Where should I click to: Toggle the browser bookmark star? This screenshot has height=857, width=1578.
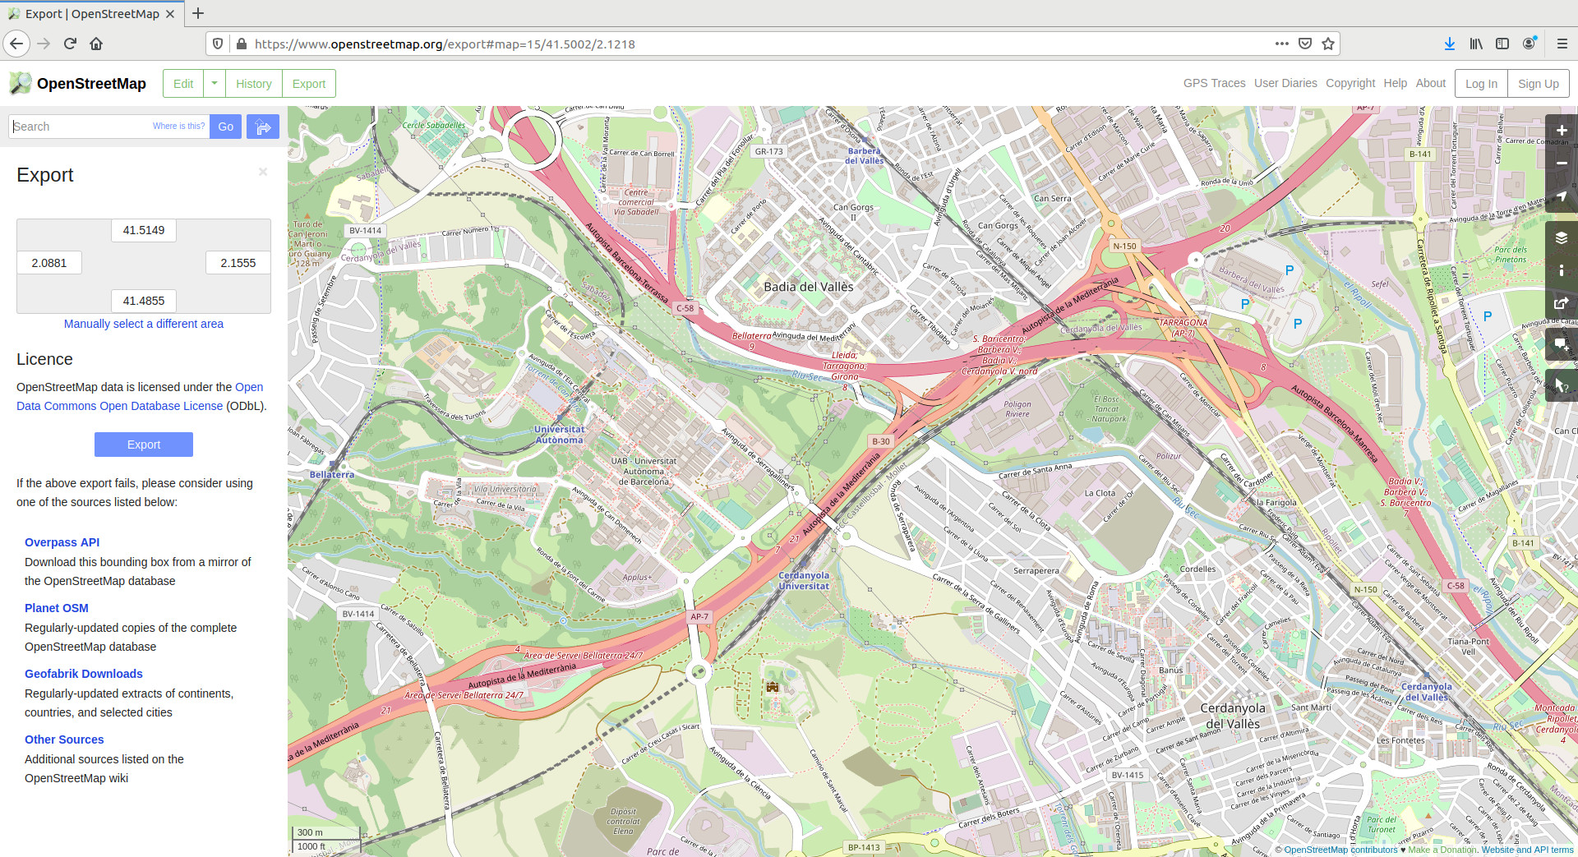point(1328,44)
